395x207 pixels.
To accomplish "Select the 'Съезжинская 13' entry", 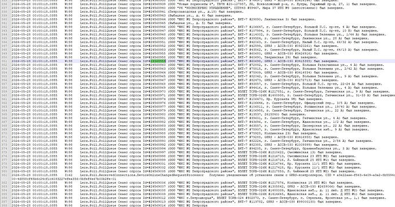I will [x=301, y=153].
